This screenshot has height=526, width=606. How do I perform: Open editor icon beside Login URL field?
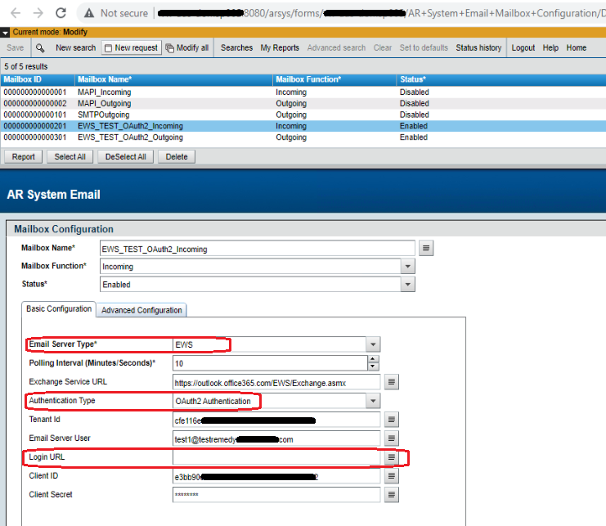pos(392,457)
